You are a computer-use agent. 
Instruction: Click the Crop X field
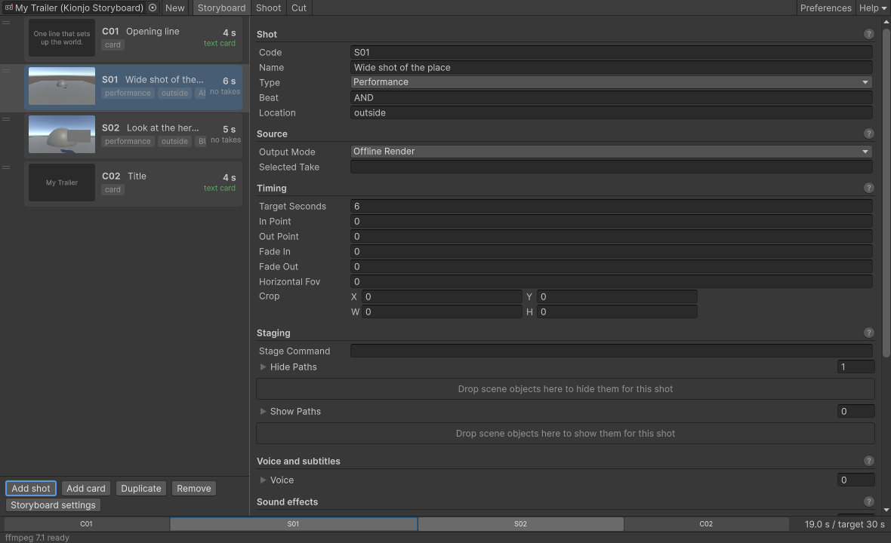click(442, 296)
